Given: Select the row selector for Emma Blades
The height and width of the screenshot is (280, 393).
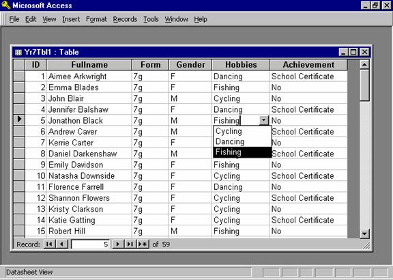Looking at the screenshot, I should [x=19, y=87].
